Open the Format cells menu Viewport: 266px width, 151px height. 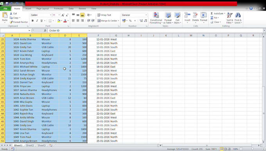coord(203,18)
